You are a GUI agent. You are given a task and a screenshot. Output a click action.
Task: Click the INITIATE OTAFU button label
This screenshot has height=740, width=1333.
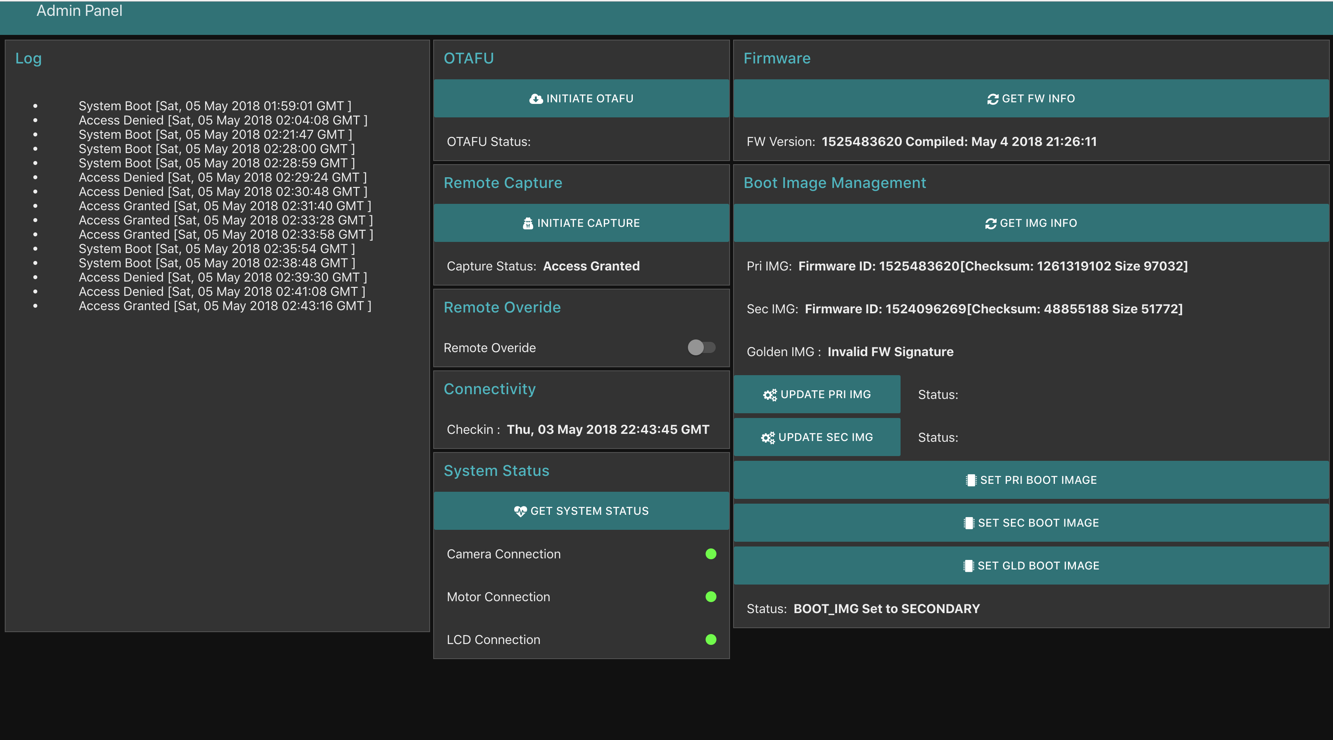(x=590, y=99)
